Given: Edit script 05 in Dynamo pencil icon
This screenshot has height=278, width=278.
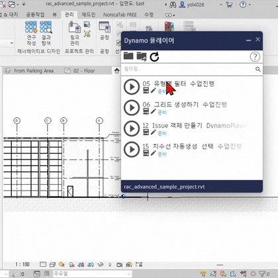Looking at the screenshot, I should tap(153, 91).
